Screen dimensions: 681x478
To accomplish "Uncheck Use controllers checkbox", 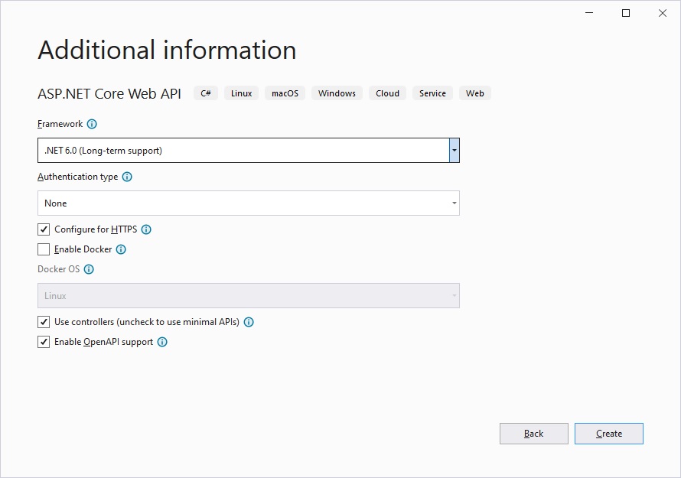I will [x=44, y=322].
